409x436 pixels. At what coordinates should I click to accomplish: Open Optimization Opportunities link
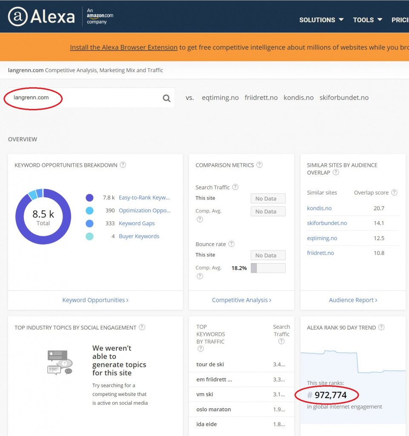pos(145,210)
